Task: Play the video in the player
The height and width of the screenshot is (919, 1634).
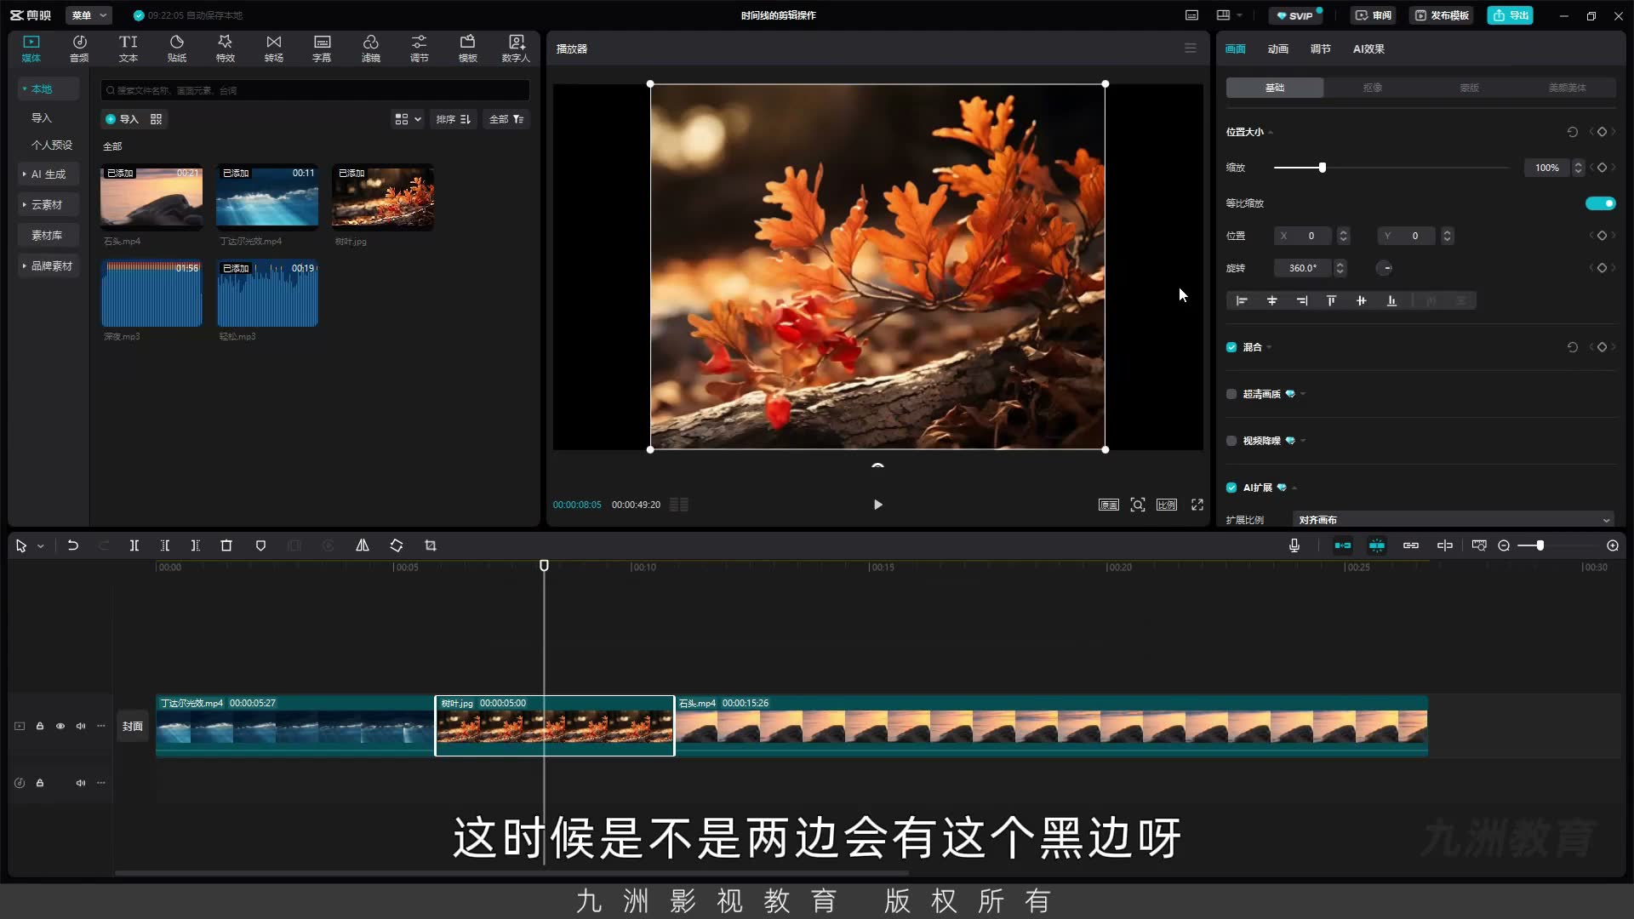Action: pyautogui.click(x=878, y=505)
